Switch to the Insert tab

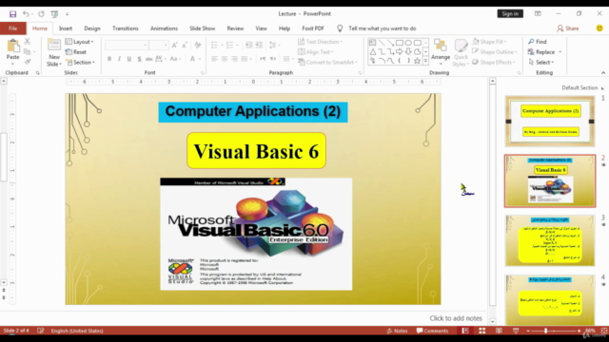pyautogui.click(x=66, y=28)
